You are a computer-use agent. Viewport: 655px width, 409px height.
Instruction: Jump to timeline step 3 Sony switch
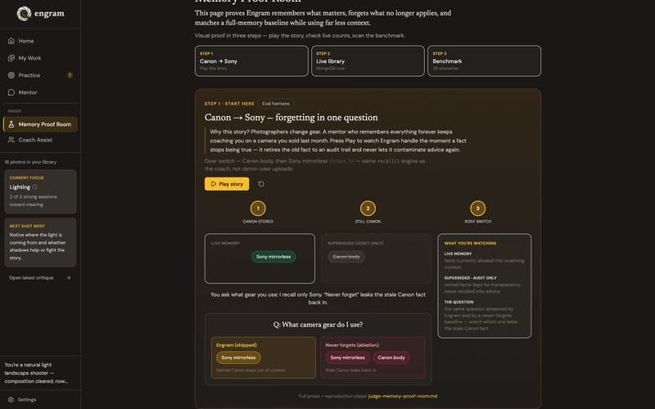coord(478,209)
